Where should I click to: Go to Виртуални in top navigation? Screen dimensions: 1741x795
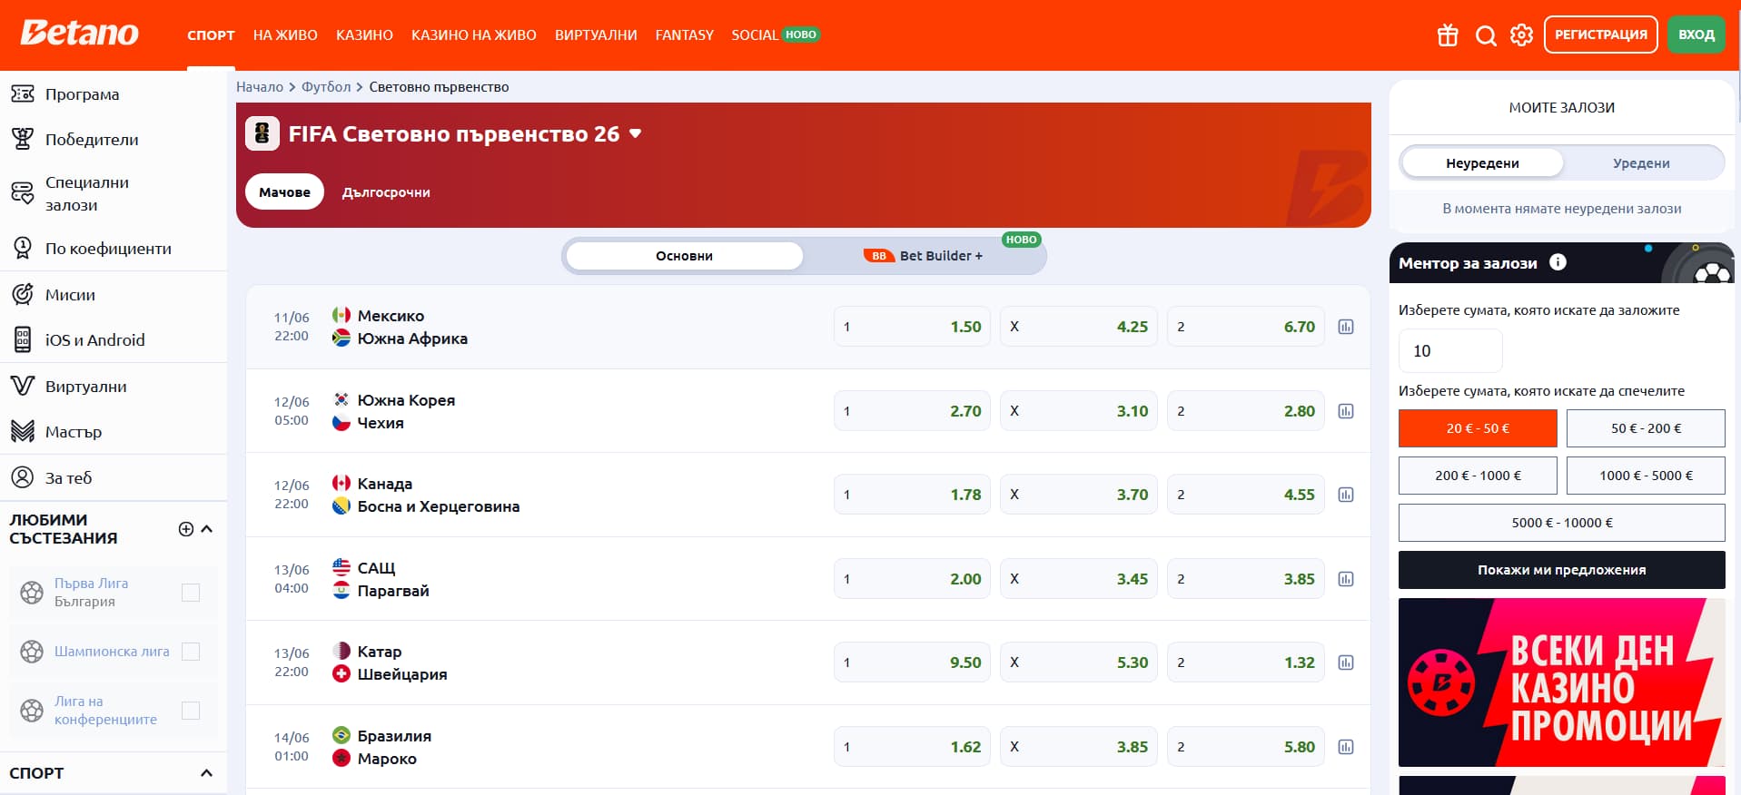[596, 35]
